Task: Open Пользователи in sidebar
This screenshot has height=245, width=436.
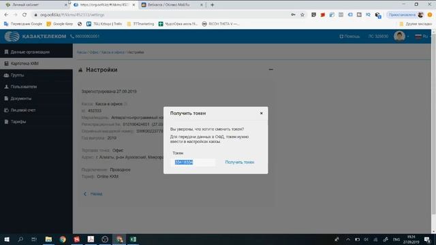Action: tap(36, 87)
